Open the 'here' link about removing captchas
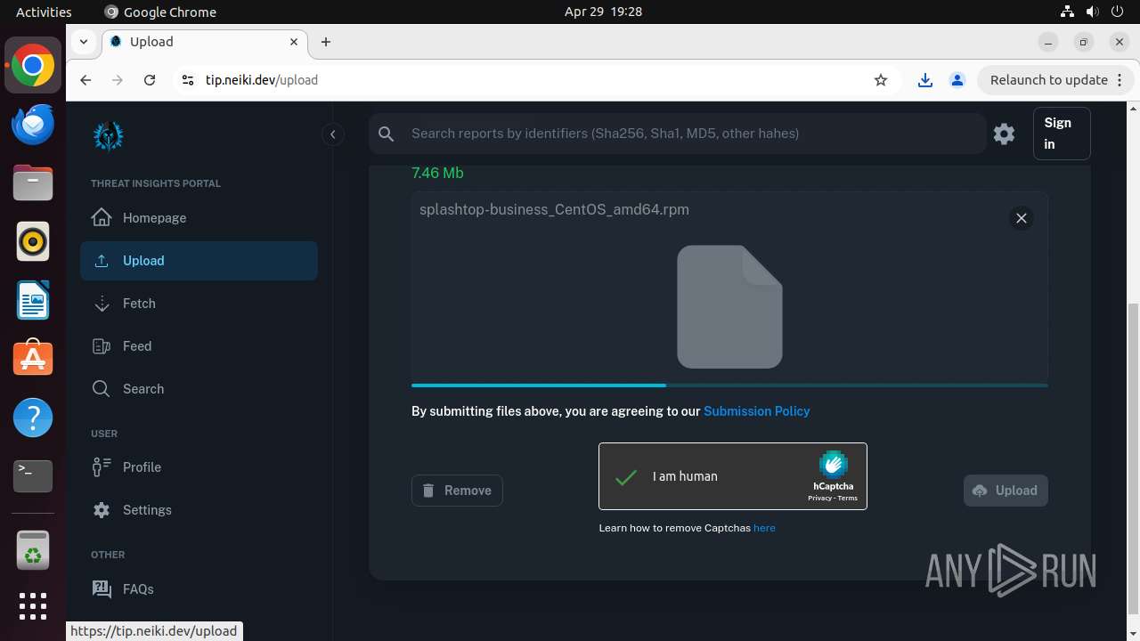Screen dimensions: 1140x641 764,528
